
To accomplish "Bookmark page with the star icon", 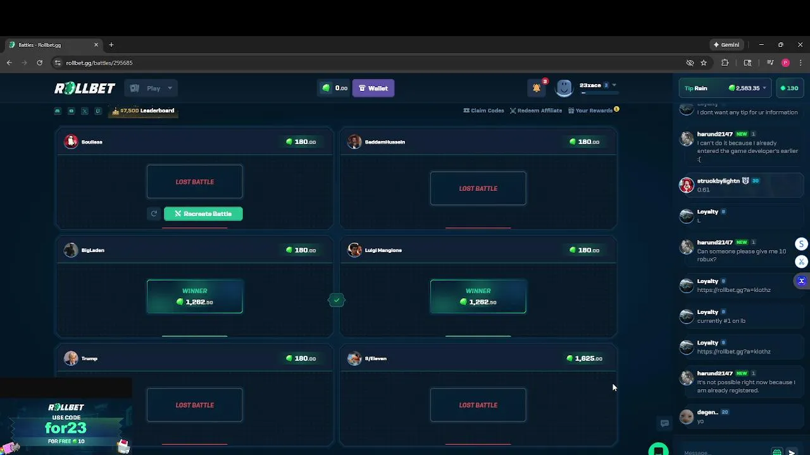I will pyautogui.click(x=704, y=63).
